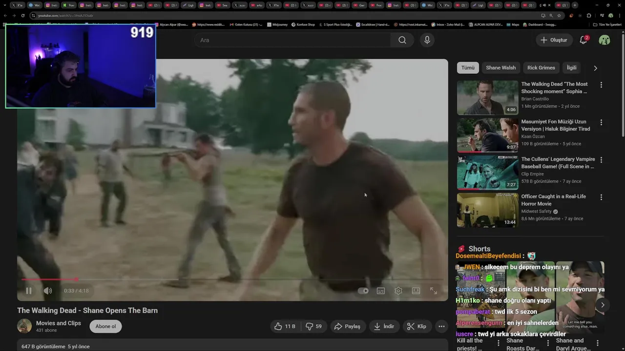Click the webcam overlay in the corner
This screenshot has width=625, height=351.
[x=81, y=66]
